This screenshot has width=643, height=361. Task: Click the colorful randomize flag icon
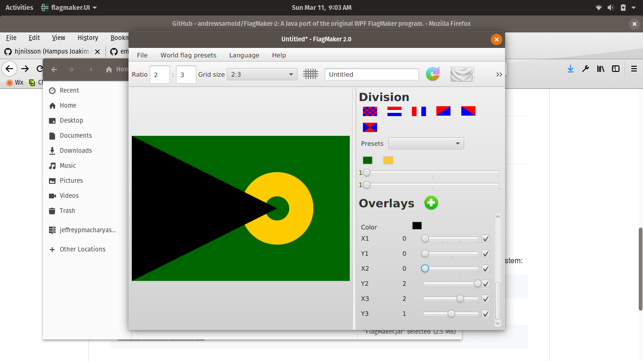point(433,74)
